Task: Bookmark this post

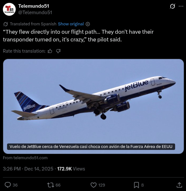Action: [x=136, y=185]
